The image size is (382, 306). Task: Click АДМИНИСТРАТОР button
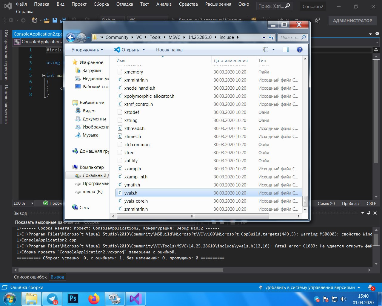coord(352,21)
